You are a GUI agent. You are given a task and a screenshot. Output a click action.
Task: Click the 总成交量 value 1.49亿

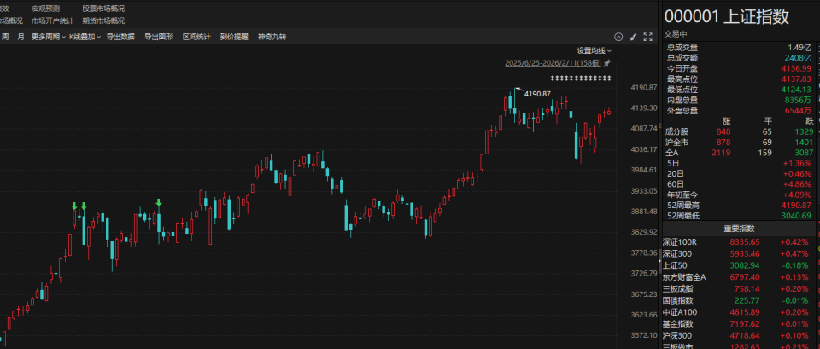pos(800,48)
